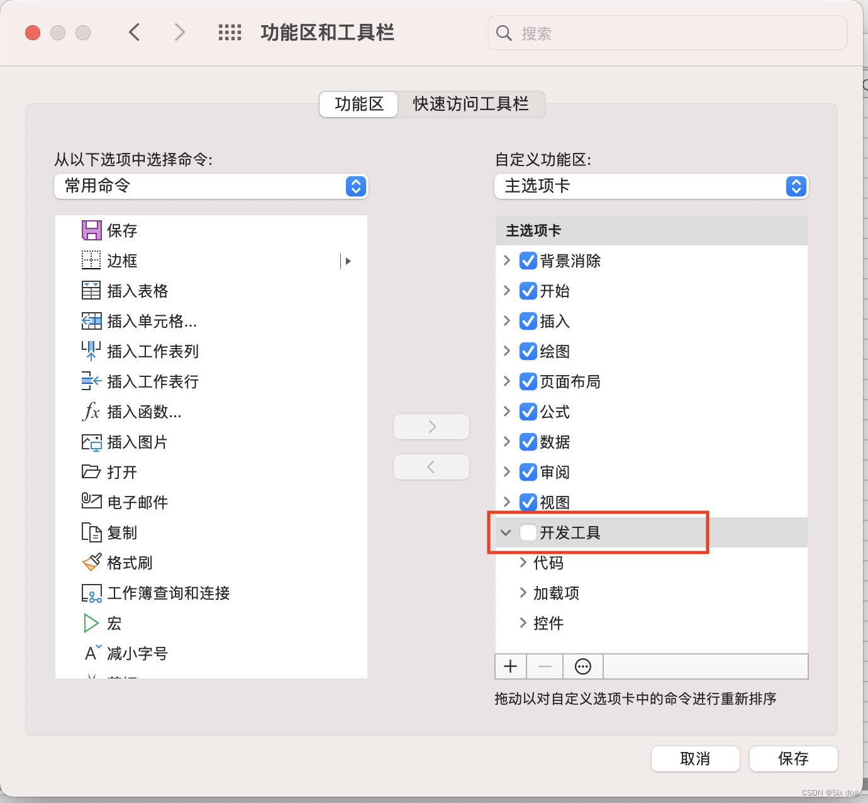Select the 宏 play triangle icon
The height and width of the screenshot is (803, 868).
(x=91, y=623)
